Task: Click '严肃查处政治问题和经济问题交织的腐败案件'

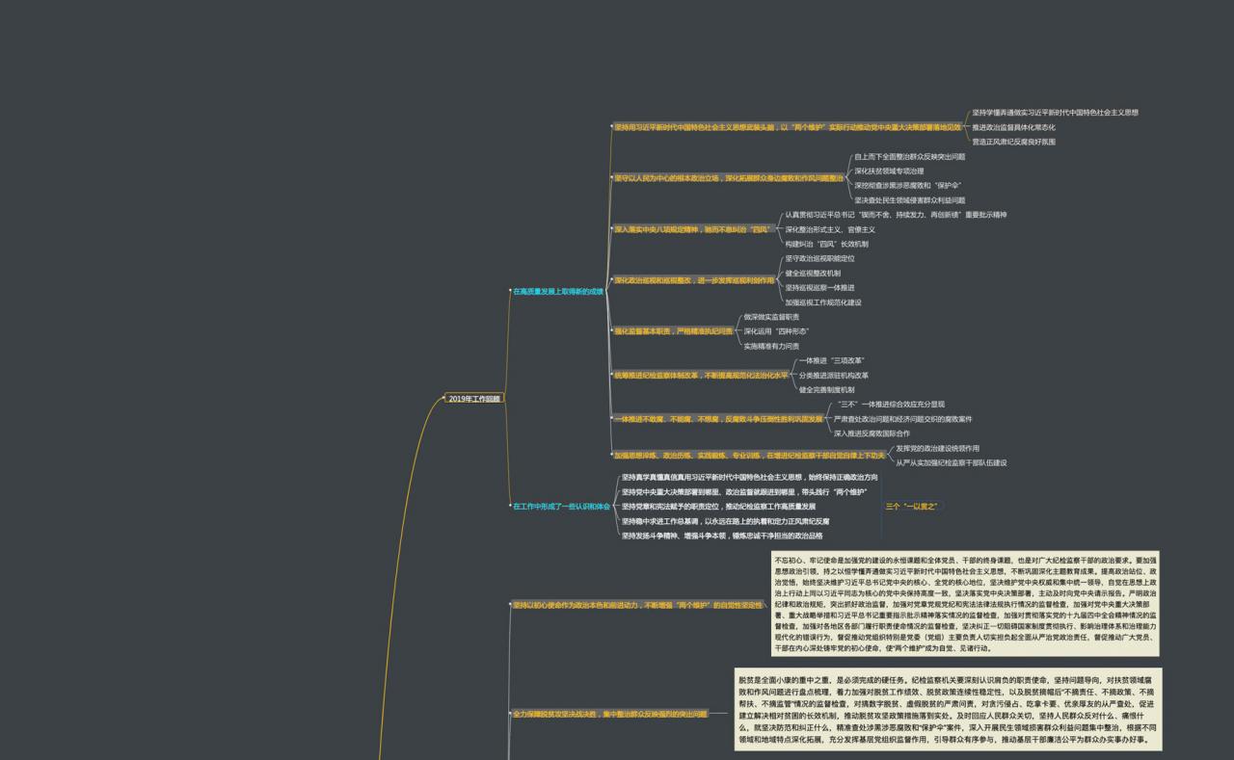Action: tap(903, 419)
